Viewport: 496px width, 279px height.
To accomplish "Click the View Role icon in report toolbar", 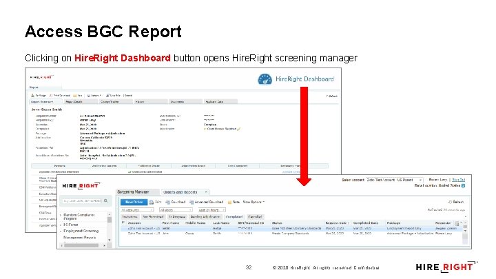I will click(107, 95).
